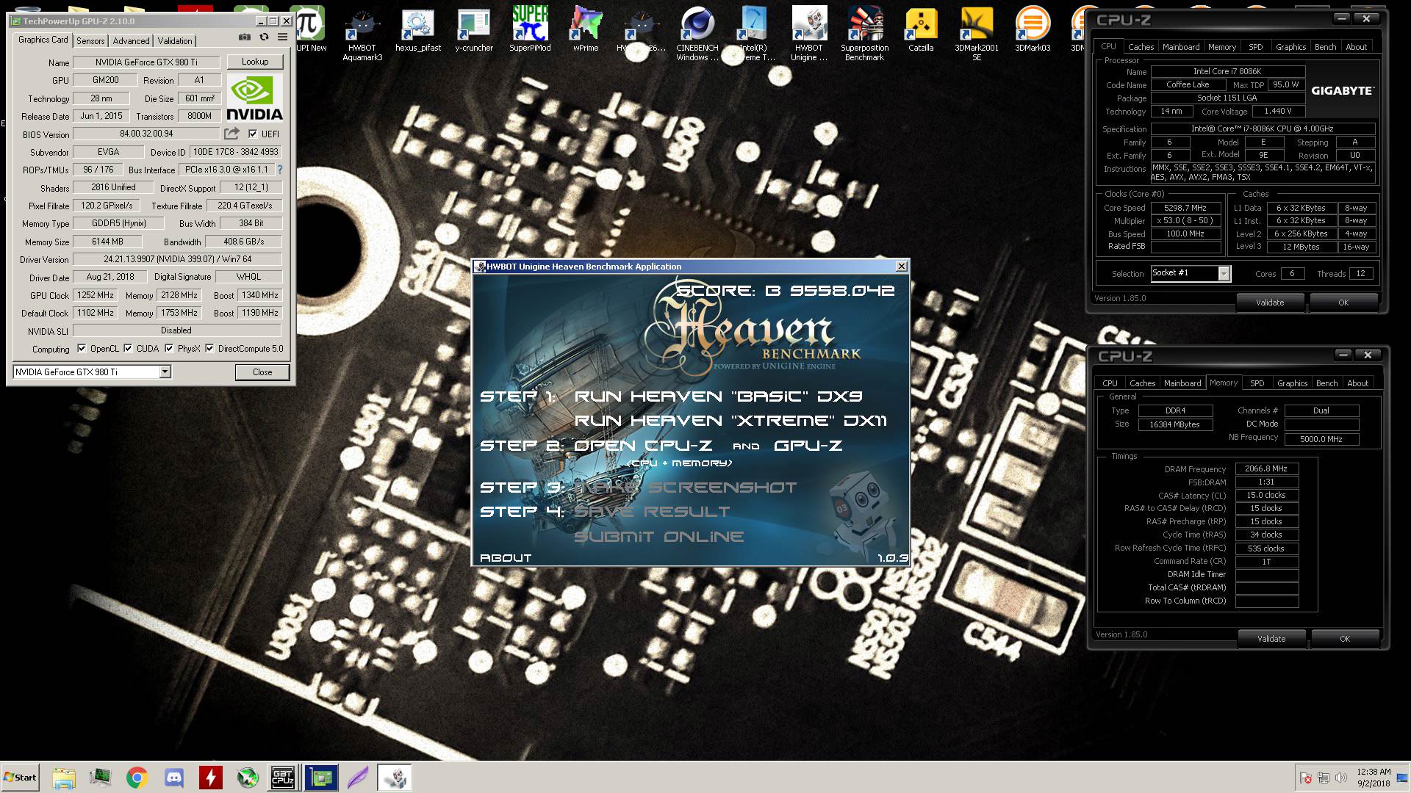
Task: Click the Core Speed value 5298.7 MHz
Action: pyautogui.click(x=1185, y=208)
